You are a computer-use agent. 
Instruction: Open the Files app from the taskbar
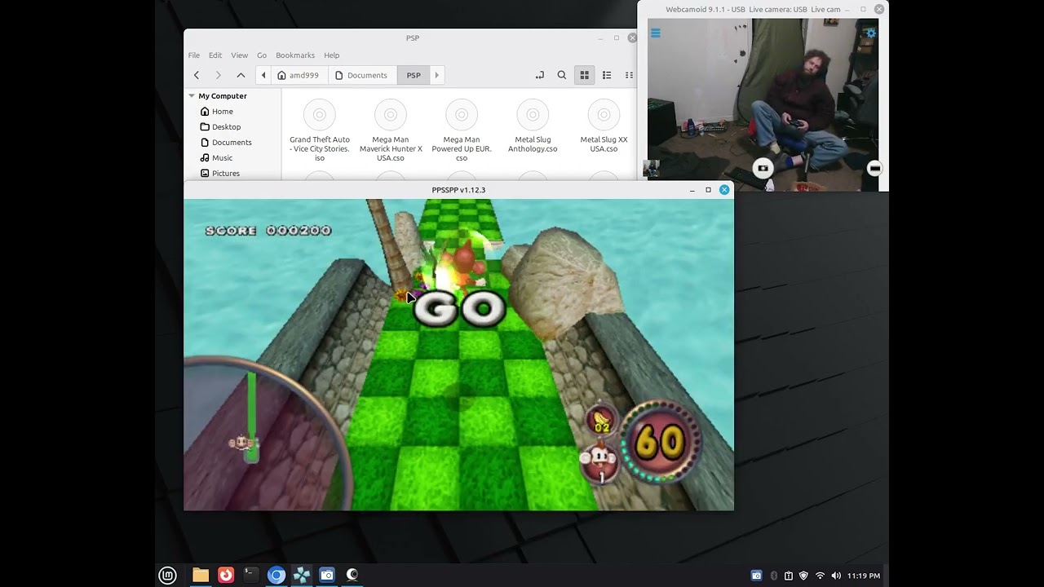[201, 575]
